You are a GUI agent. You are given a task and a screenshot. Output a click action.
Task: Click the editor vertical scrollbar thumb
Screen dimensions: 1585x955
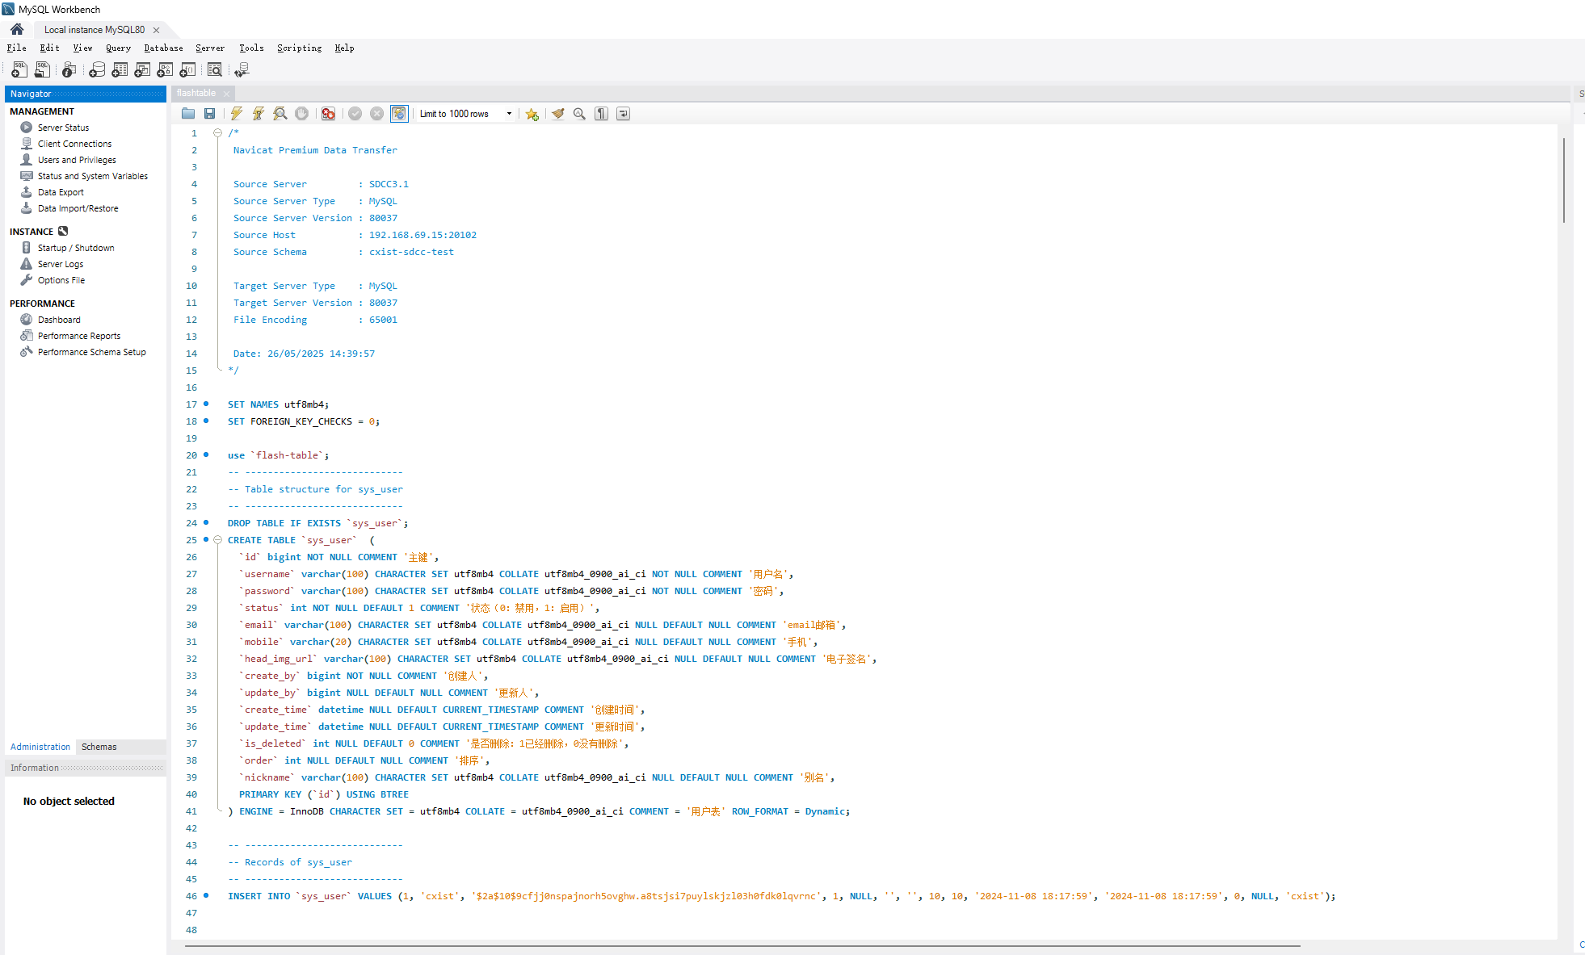[1564, 180]
